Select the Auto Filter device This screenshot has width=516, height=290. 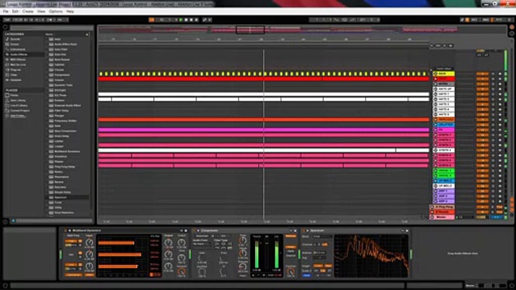tap(60, 49)
